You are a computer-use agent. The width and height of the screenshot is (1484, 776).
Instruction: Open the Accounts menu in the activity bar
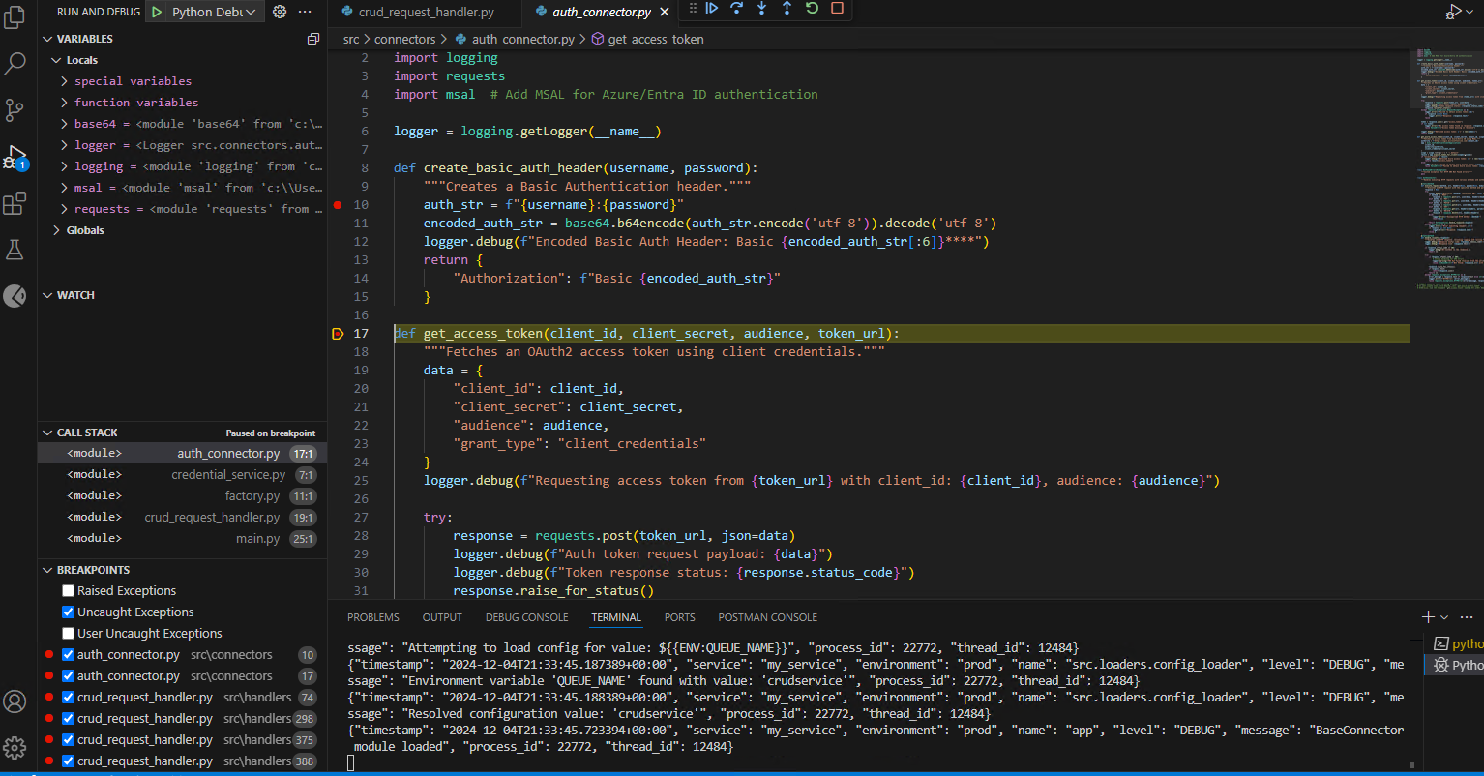[x=15, y=701]
